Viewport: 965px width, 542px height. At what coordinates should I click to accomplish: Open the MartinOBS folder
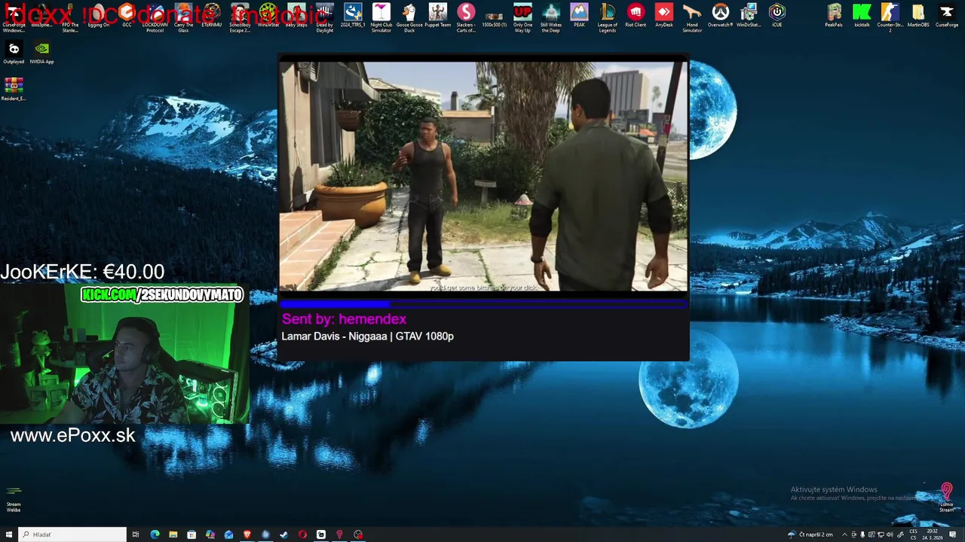click(x=918, y=16)
